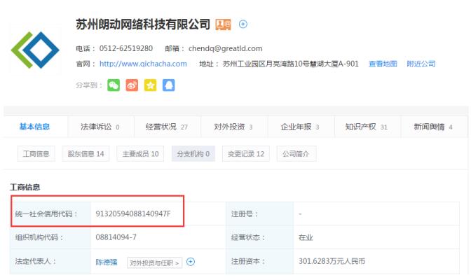The width and height of the screenshot is (471, 280).
Task: Go to the 新闻舆情 tab
Action: (x=432, y=127)
